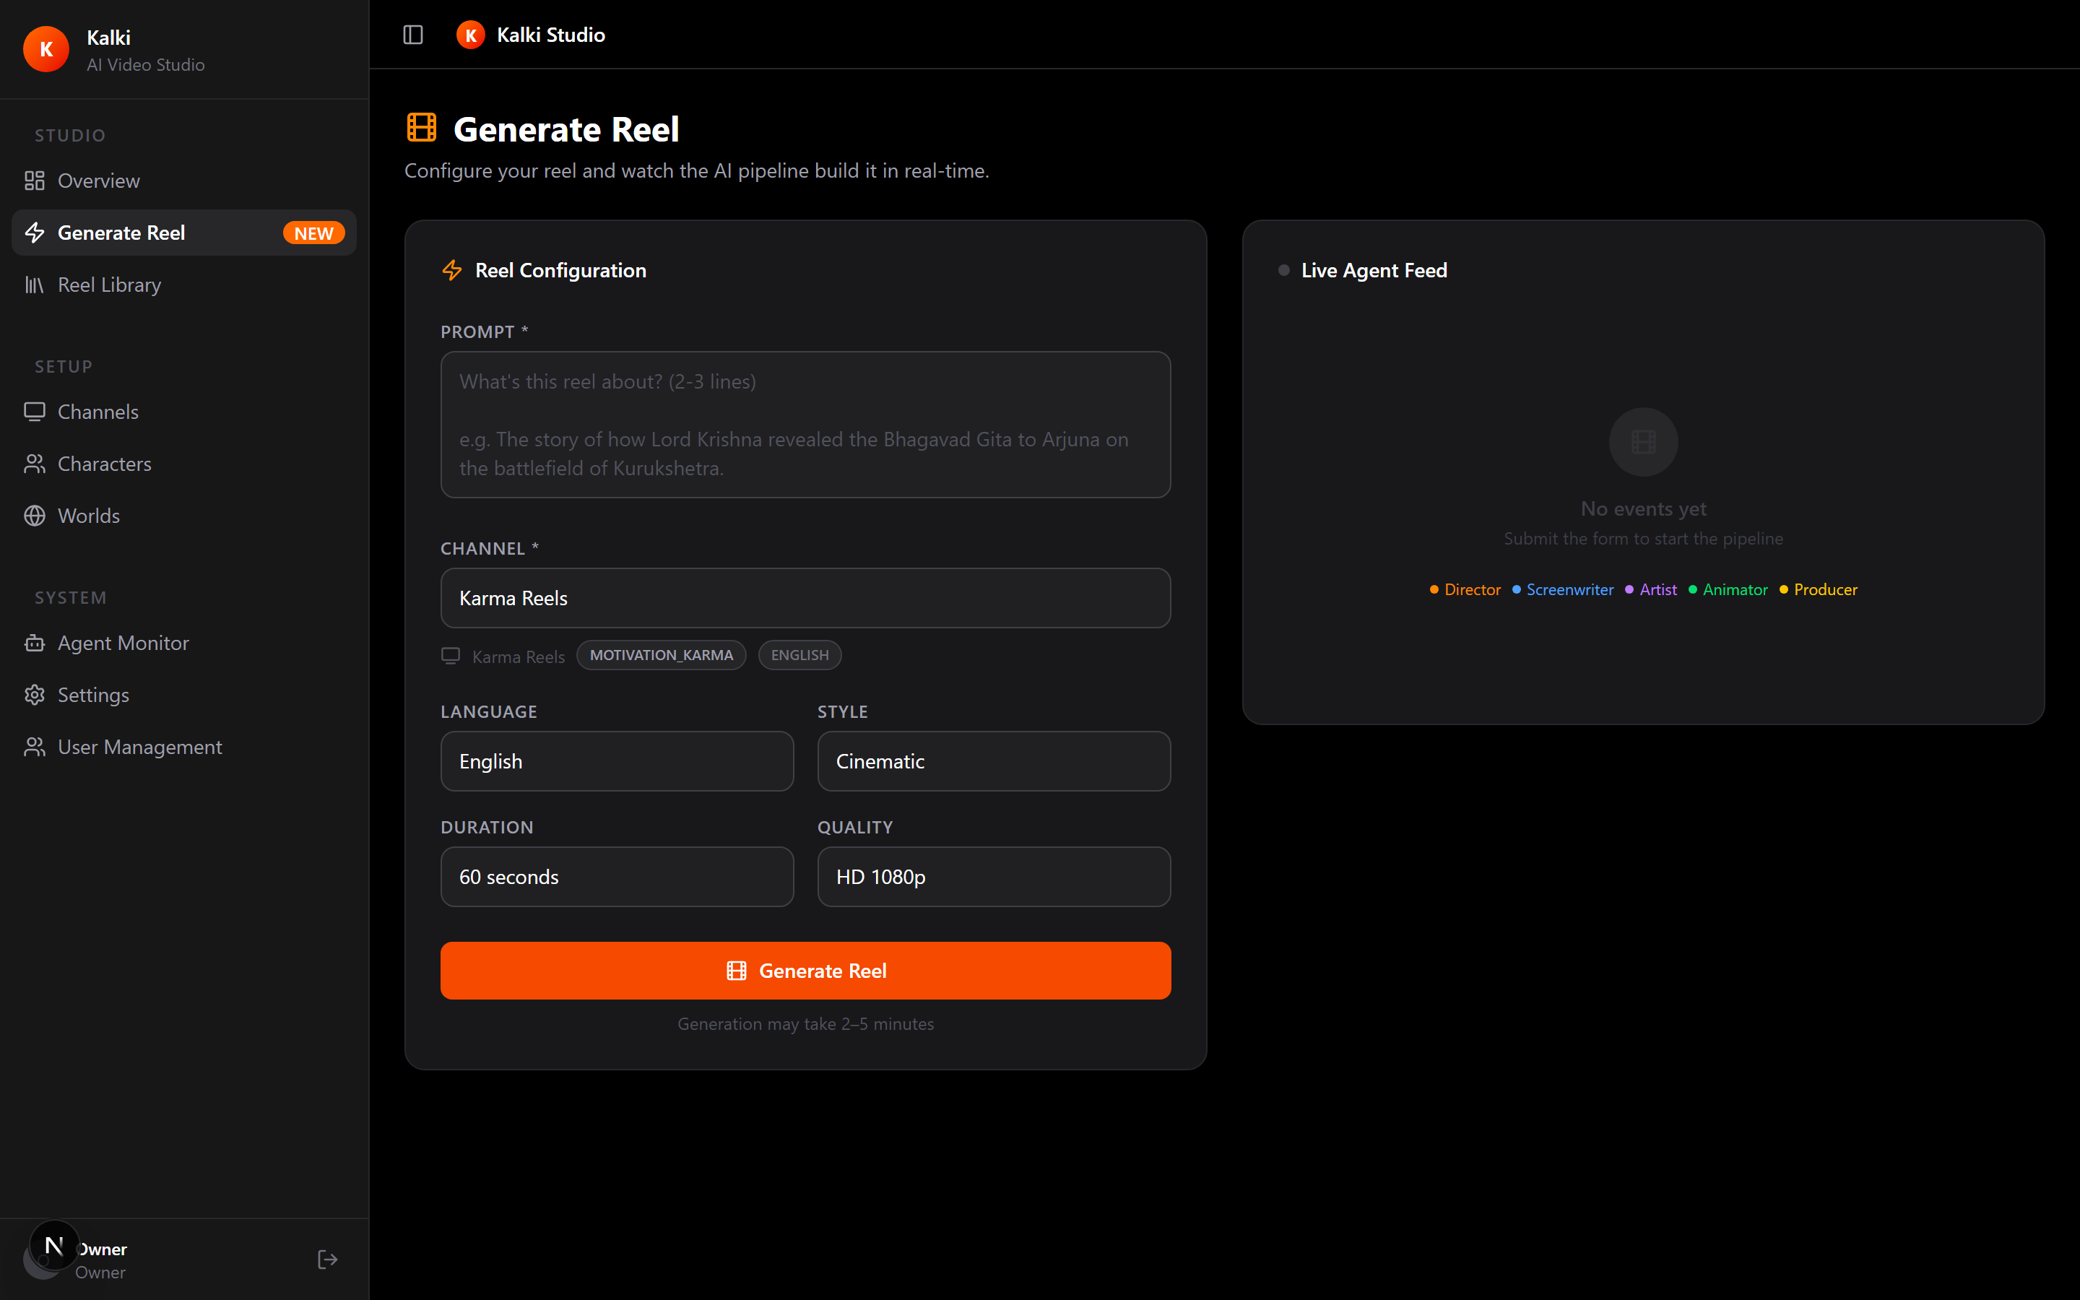Click the Live Agent Feed status dot
Image resolution: width=2080 pixels, height=1300 pixels.
1284,270
